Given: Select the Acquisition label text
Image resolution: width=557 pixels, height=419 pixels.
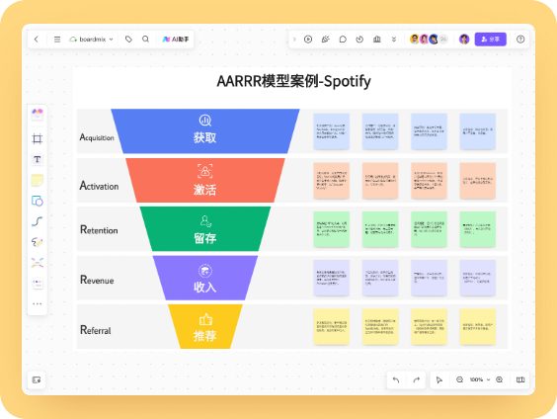Looking at the screenshot, I should [x=97, y=137].
